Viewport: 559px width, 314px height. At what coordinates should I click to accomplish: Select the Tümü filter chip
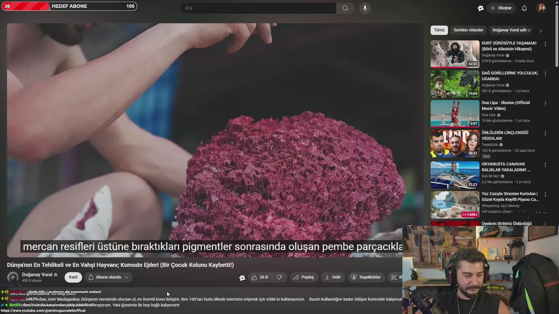(439, 30)
